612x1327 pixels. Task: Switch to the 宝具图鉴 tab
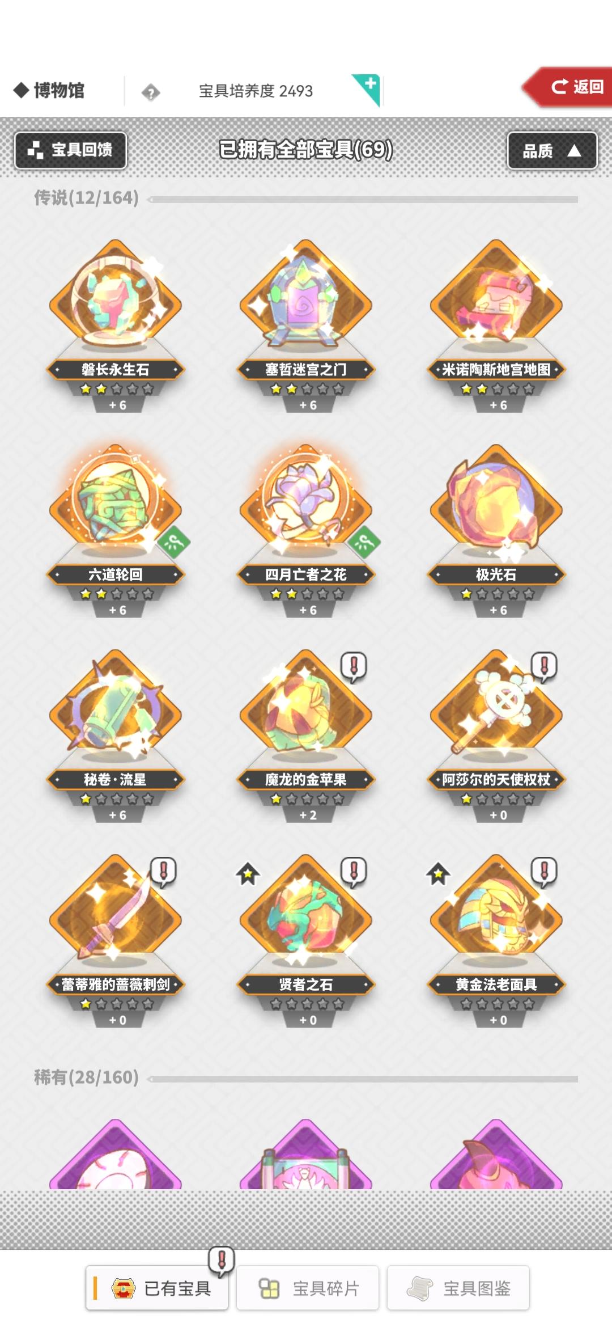pos(458,1288)
